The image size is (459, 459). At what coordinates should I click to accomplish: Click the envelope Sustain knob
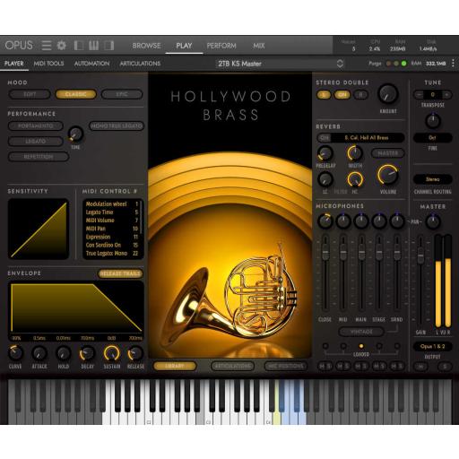click(x=111, y=353)
